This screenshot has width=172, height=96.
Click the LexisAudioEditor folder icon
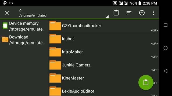(x=55, y=91)
